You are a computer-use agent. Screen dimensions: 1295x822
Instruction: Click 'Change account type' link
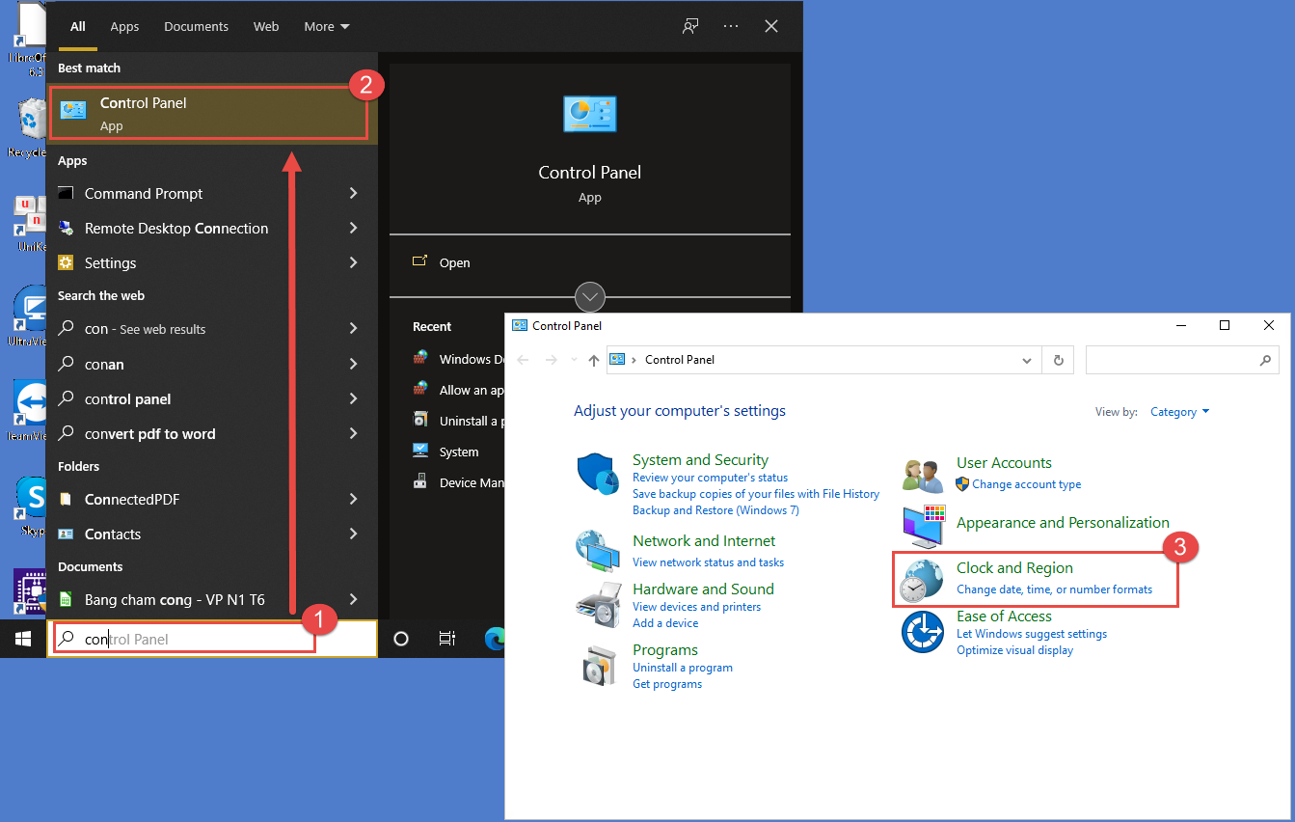click(1026, 484)
